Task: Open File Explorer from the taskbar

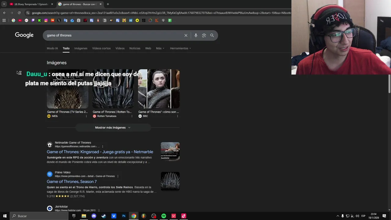Action: [x=84, y=216]
